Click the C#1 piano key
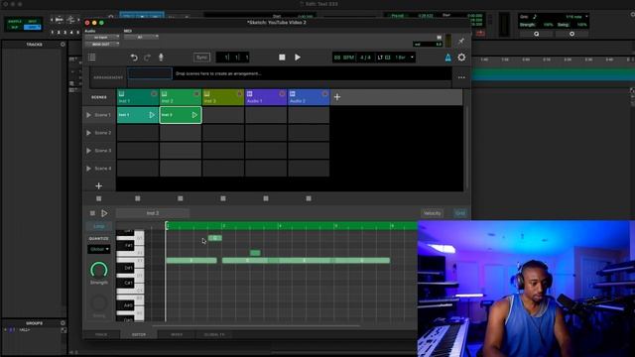635x357 pixels. tap(126, 283)
